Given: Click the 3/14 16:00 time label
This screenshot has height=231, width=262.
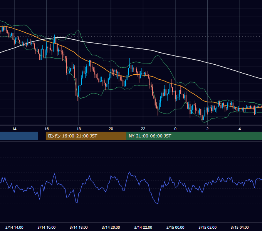Looking at the screenshot, I should tap(47, 227).
